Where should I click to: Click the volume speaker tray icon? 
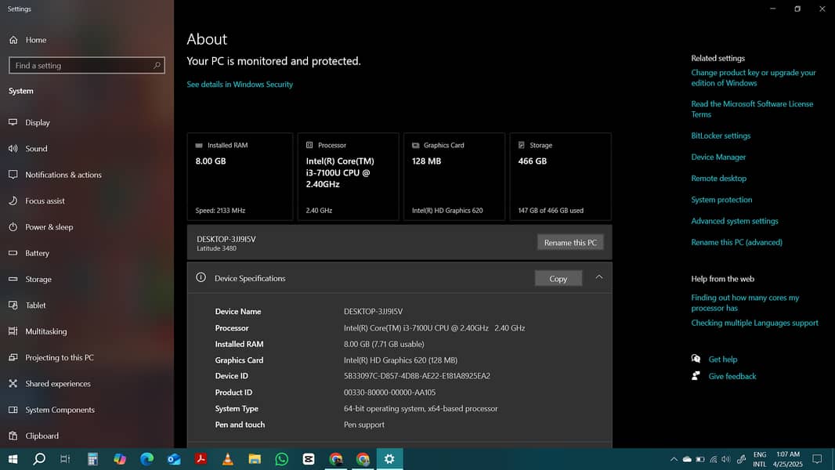[725, 459]
